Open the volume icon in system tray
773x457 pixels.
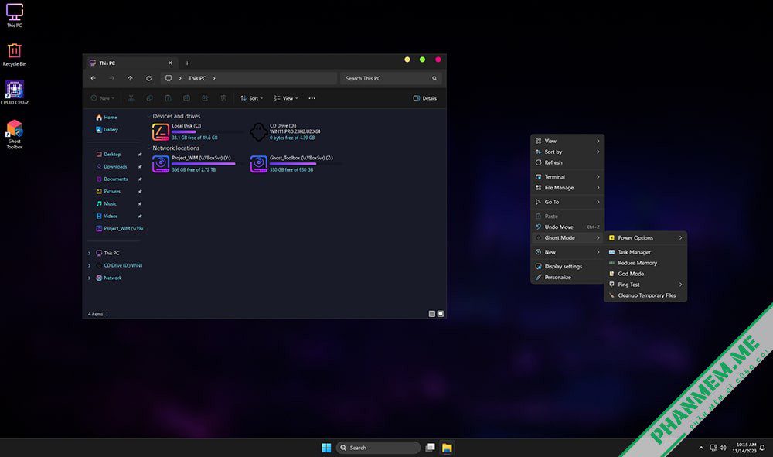(x=723, y=448)
